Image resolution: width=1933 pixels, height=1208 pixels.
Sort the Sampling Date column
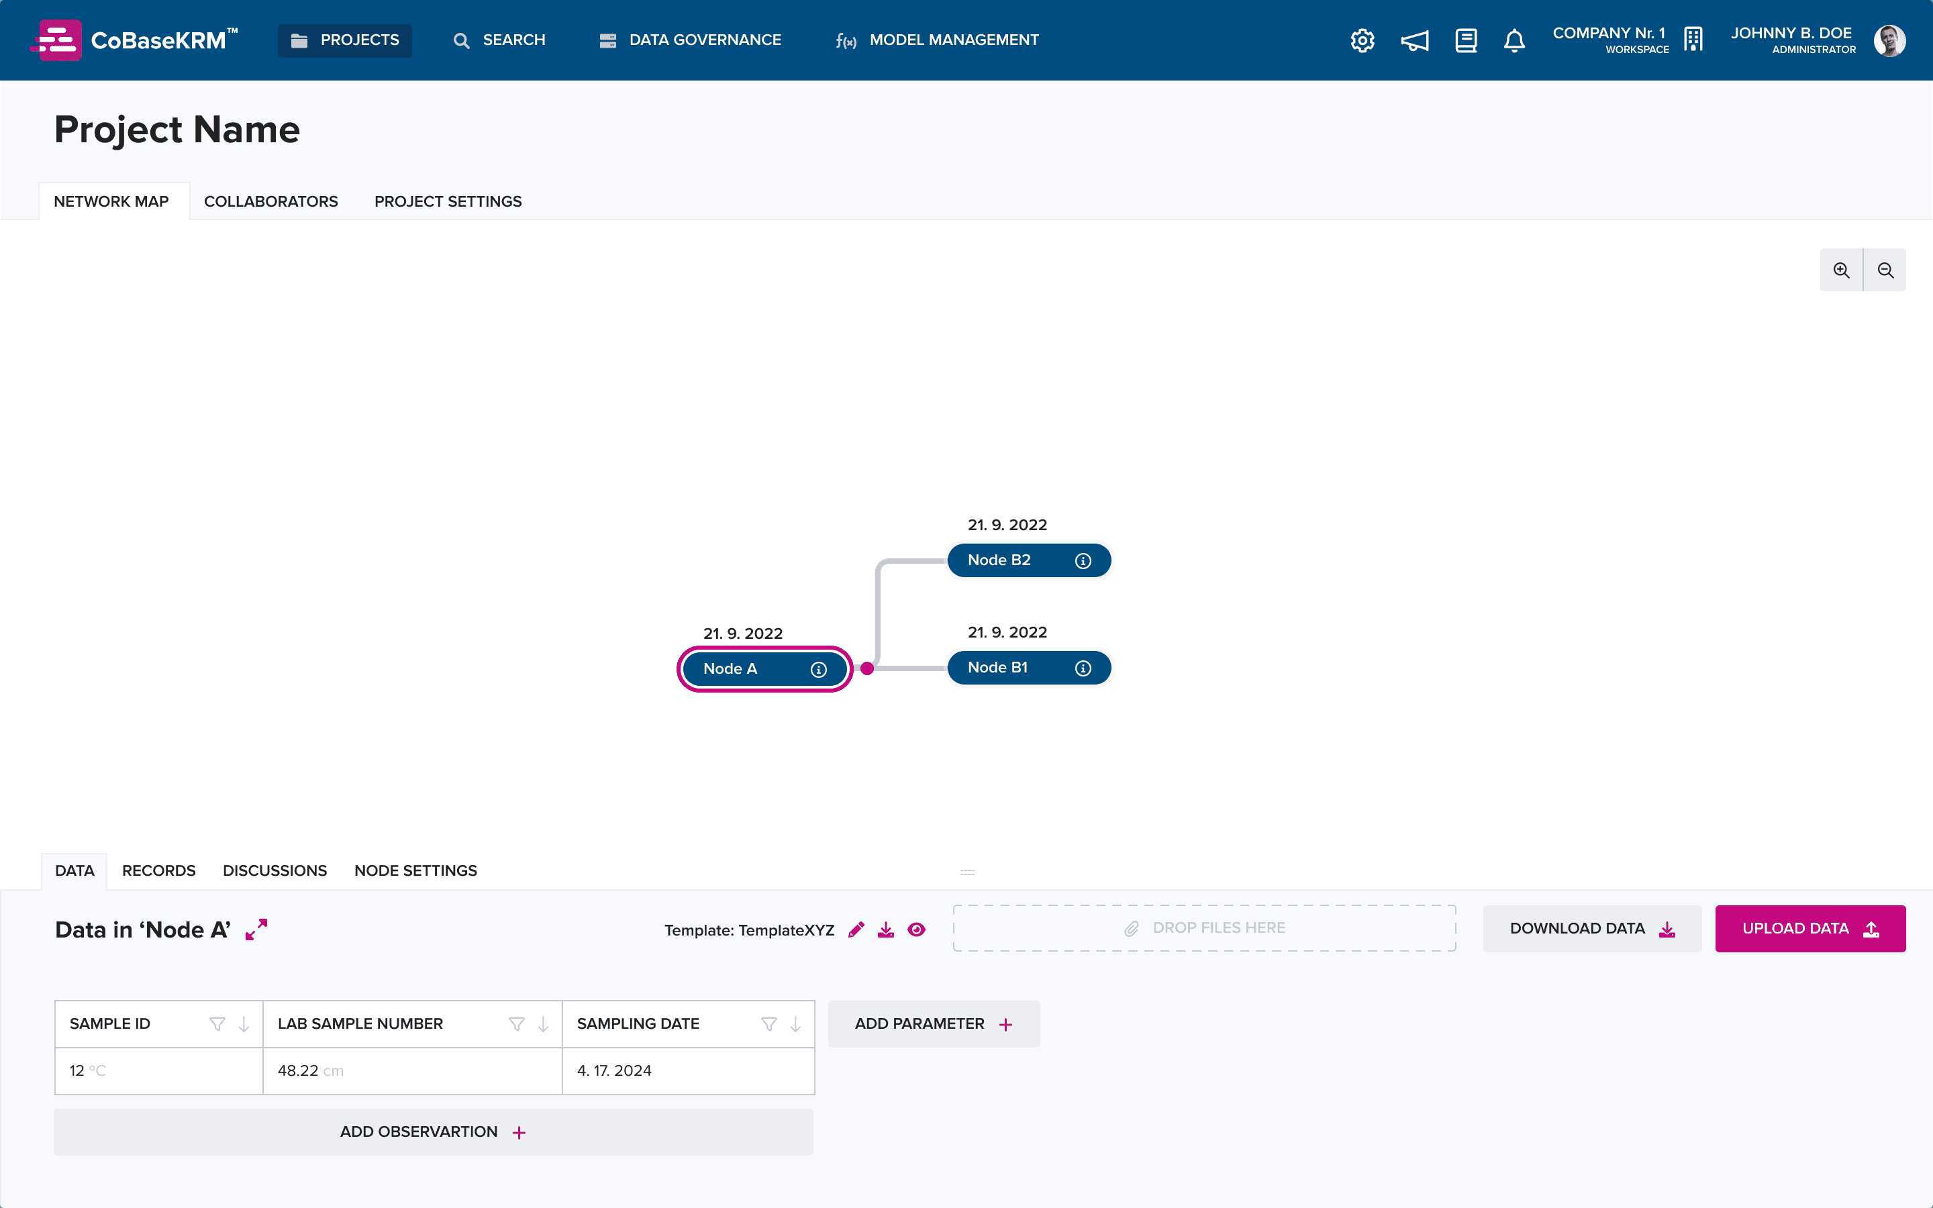click(795, 1024)
